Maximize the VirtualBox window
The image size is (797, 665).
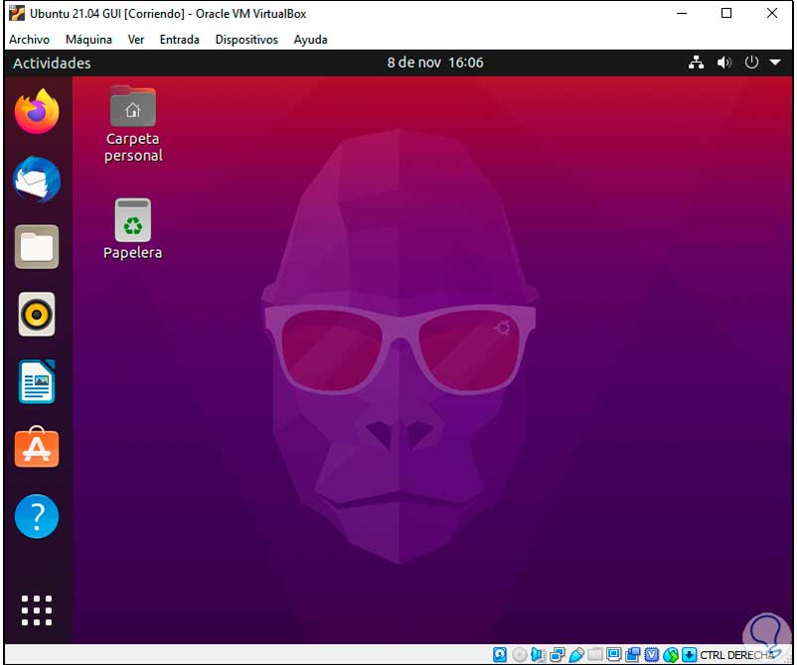[x=726, y=13]
